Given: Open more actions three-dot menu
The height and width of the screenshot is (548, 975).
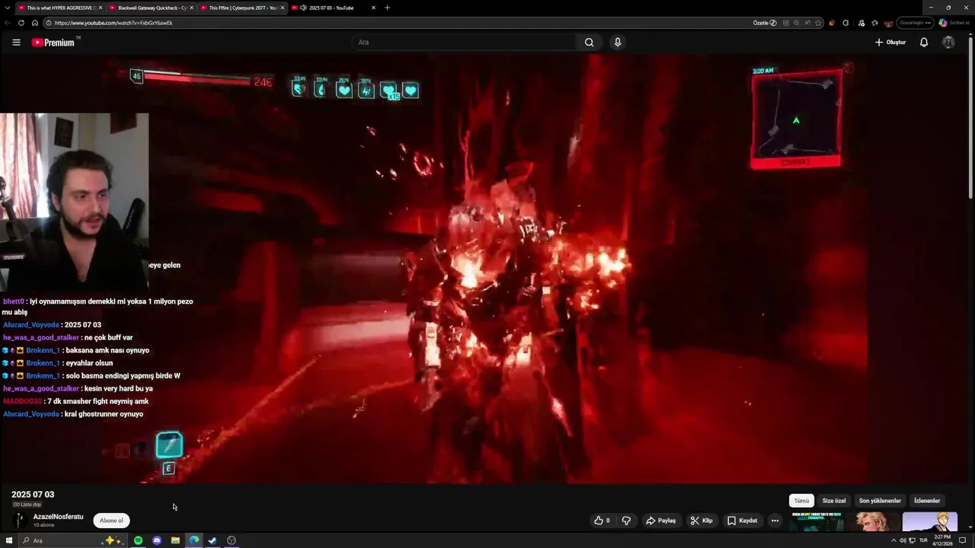Looking at the screenshot, I should [775, 521].
